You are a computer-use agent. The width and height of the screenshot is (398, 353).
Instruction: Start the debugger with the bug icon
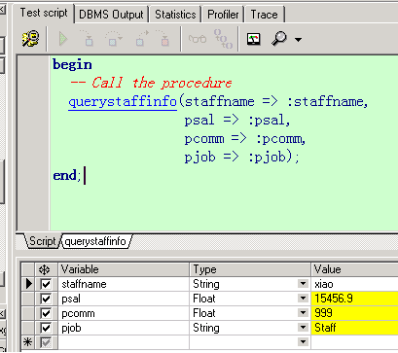pos(30,39)
